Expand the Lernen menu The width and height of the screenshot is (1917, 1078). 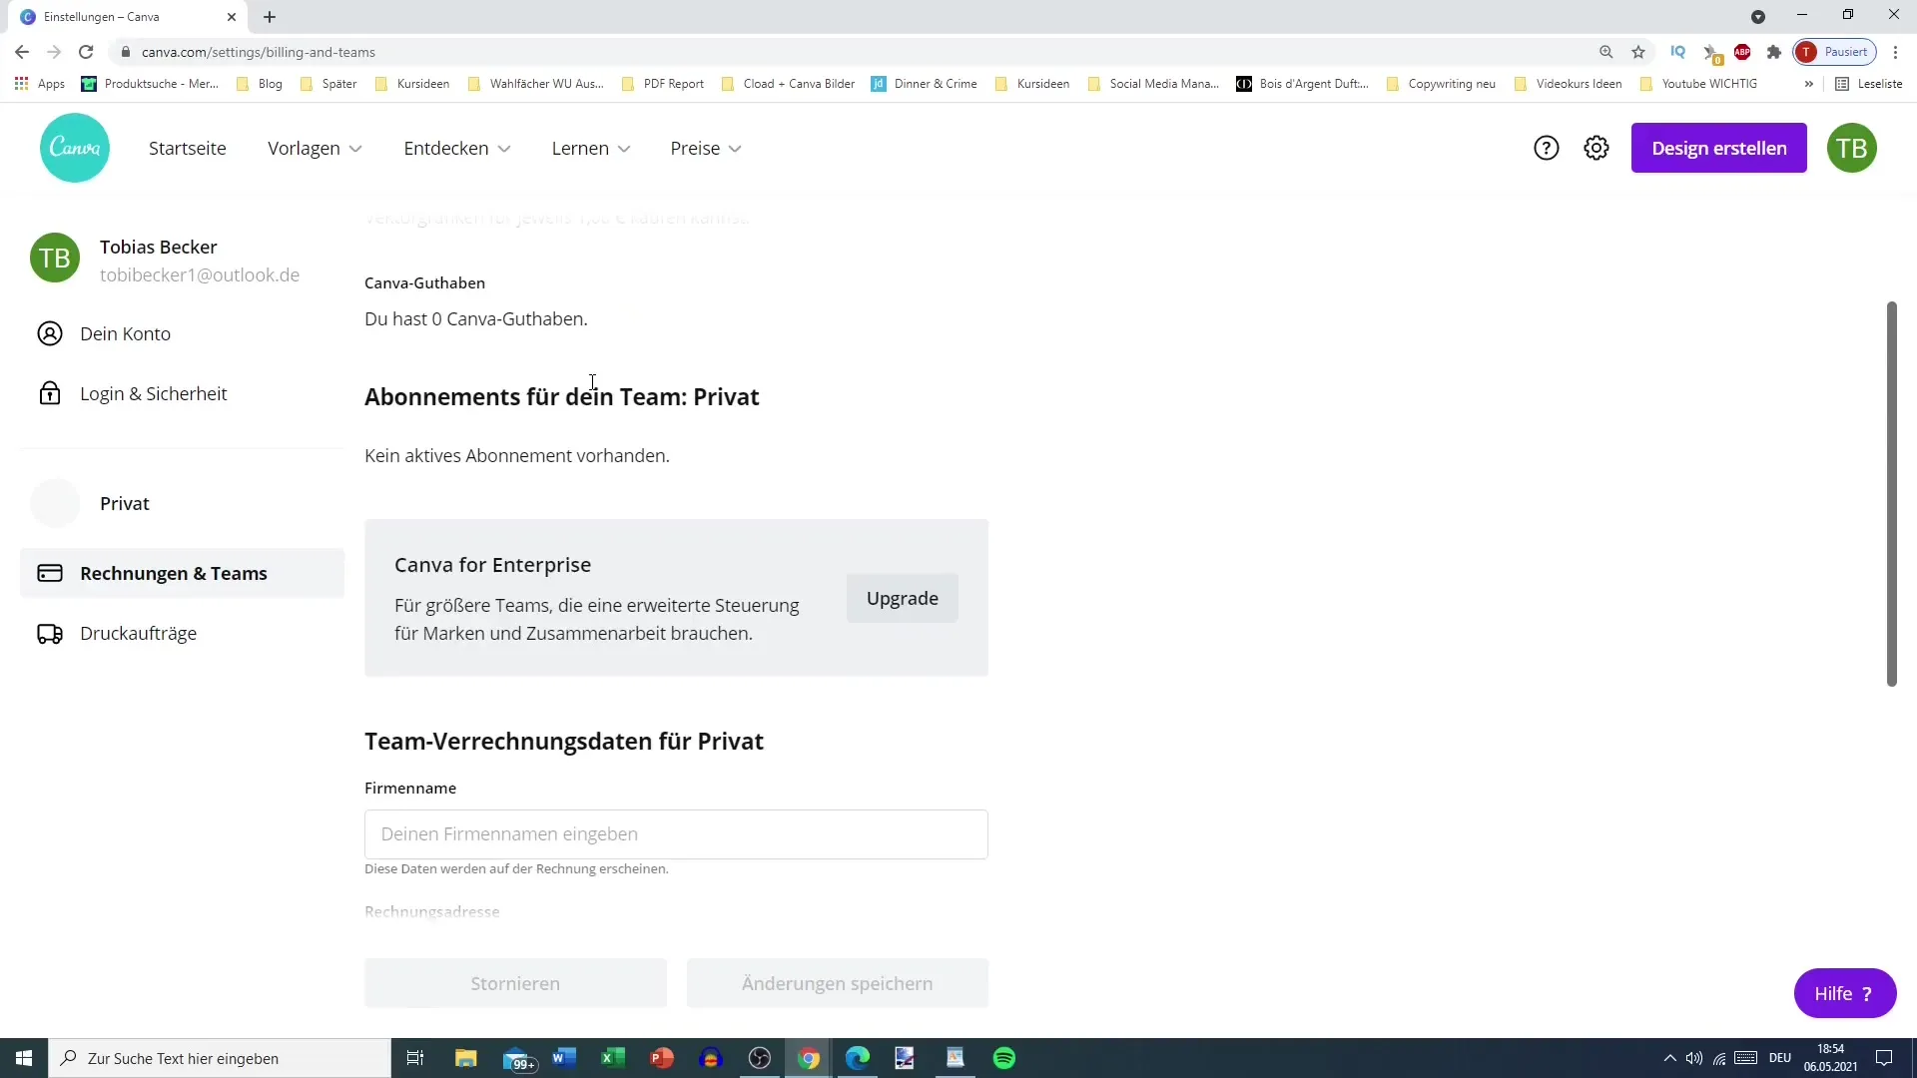pos(591,148)
